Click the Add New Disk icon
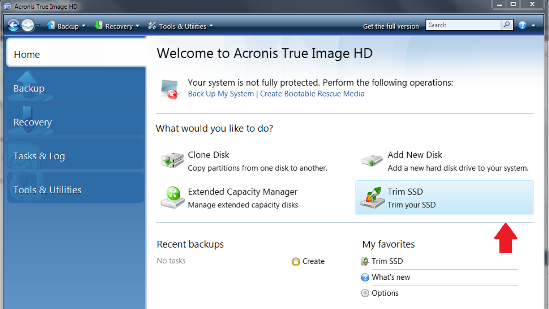Viewport: 549px width, 309px height. [x=372, y=160]
